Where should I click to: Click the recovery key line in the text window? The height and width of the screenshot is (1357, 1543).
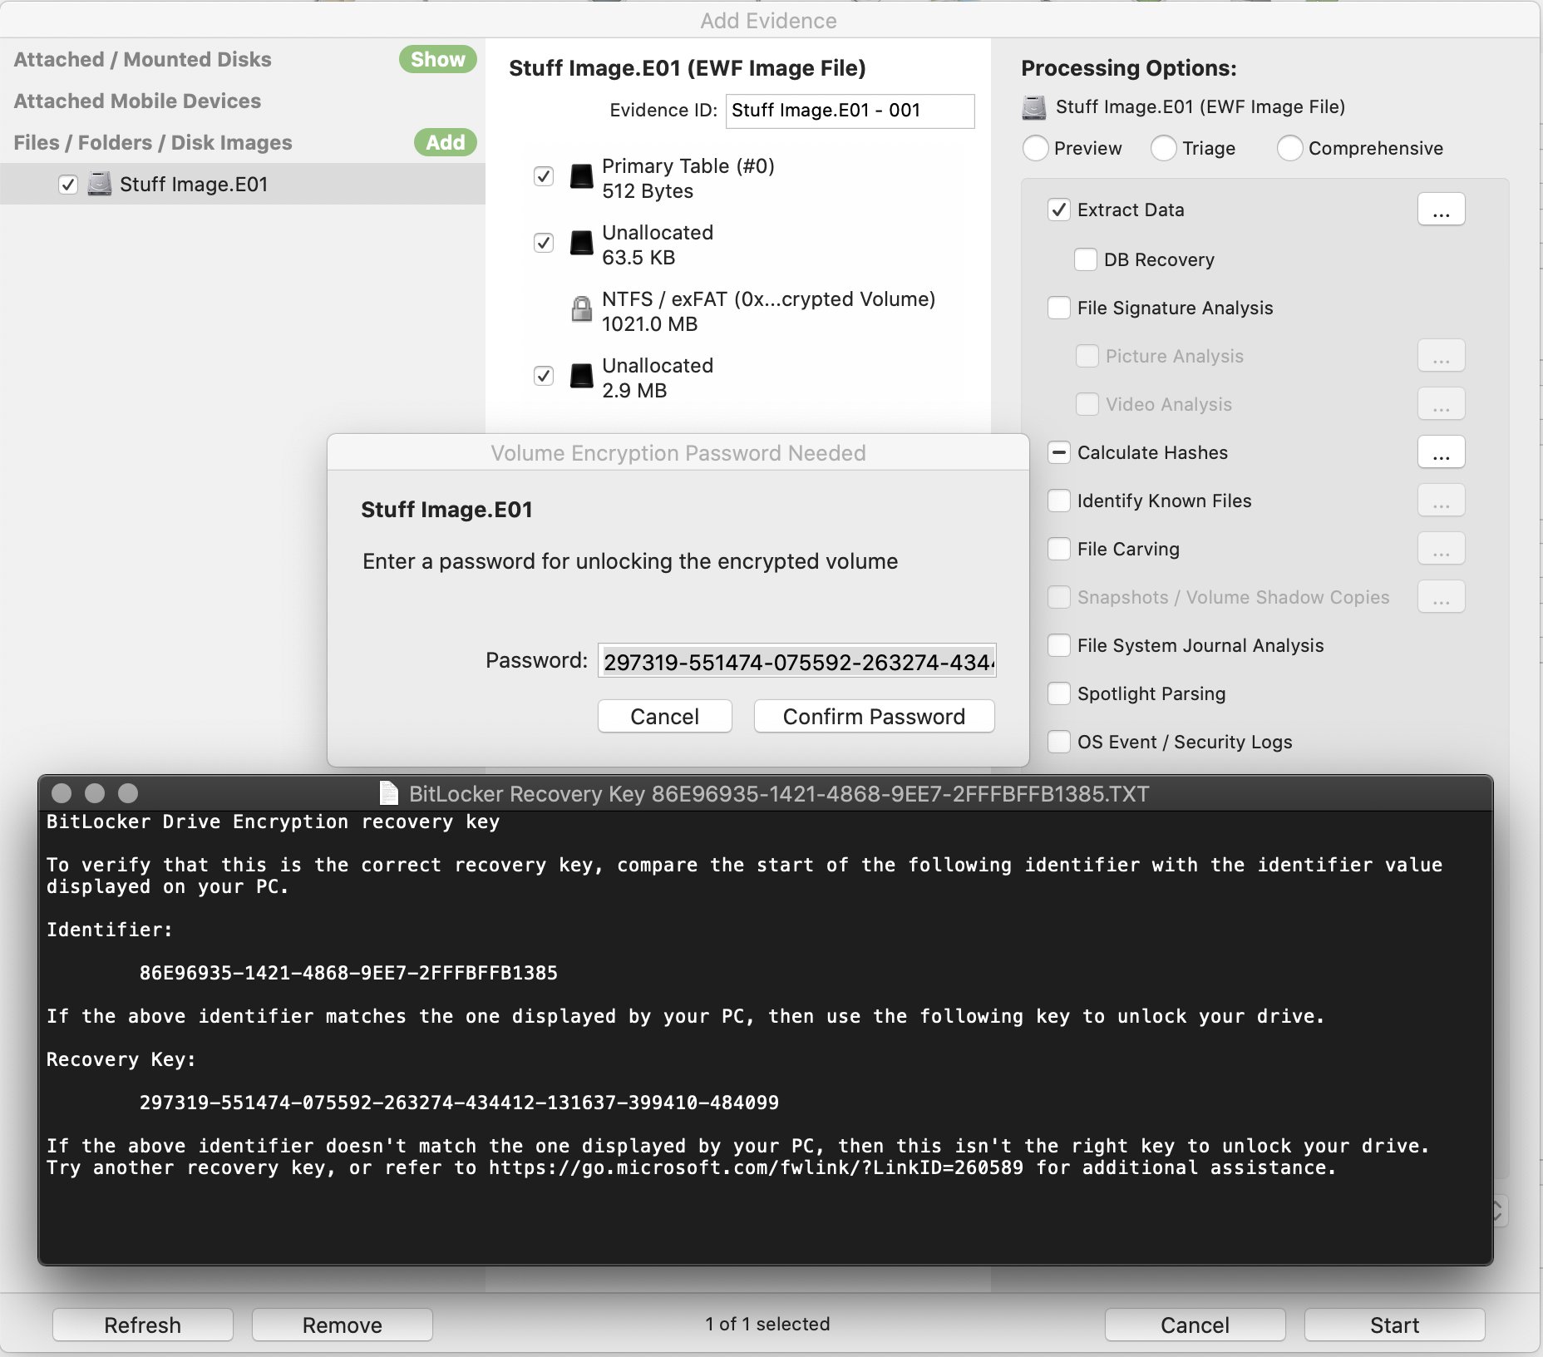[459, 1103]
